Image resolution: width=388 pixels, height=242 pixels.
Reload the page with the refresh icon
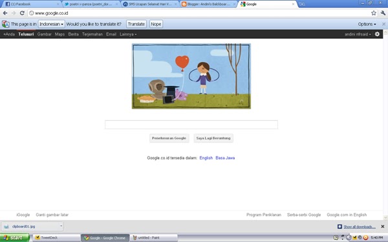(x=22, y=13)
